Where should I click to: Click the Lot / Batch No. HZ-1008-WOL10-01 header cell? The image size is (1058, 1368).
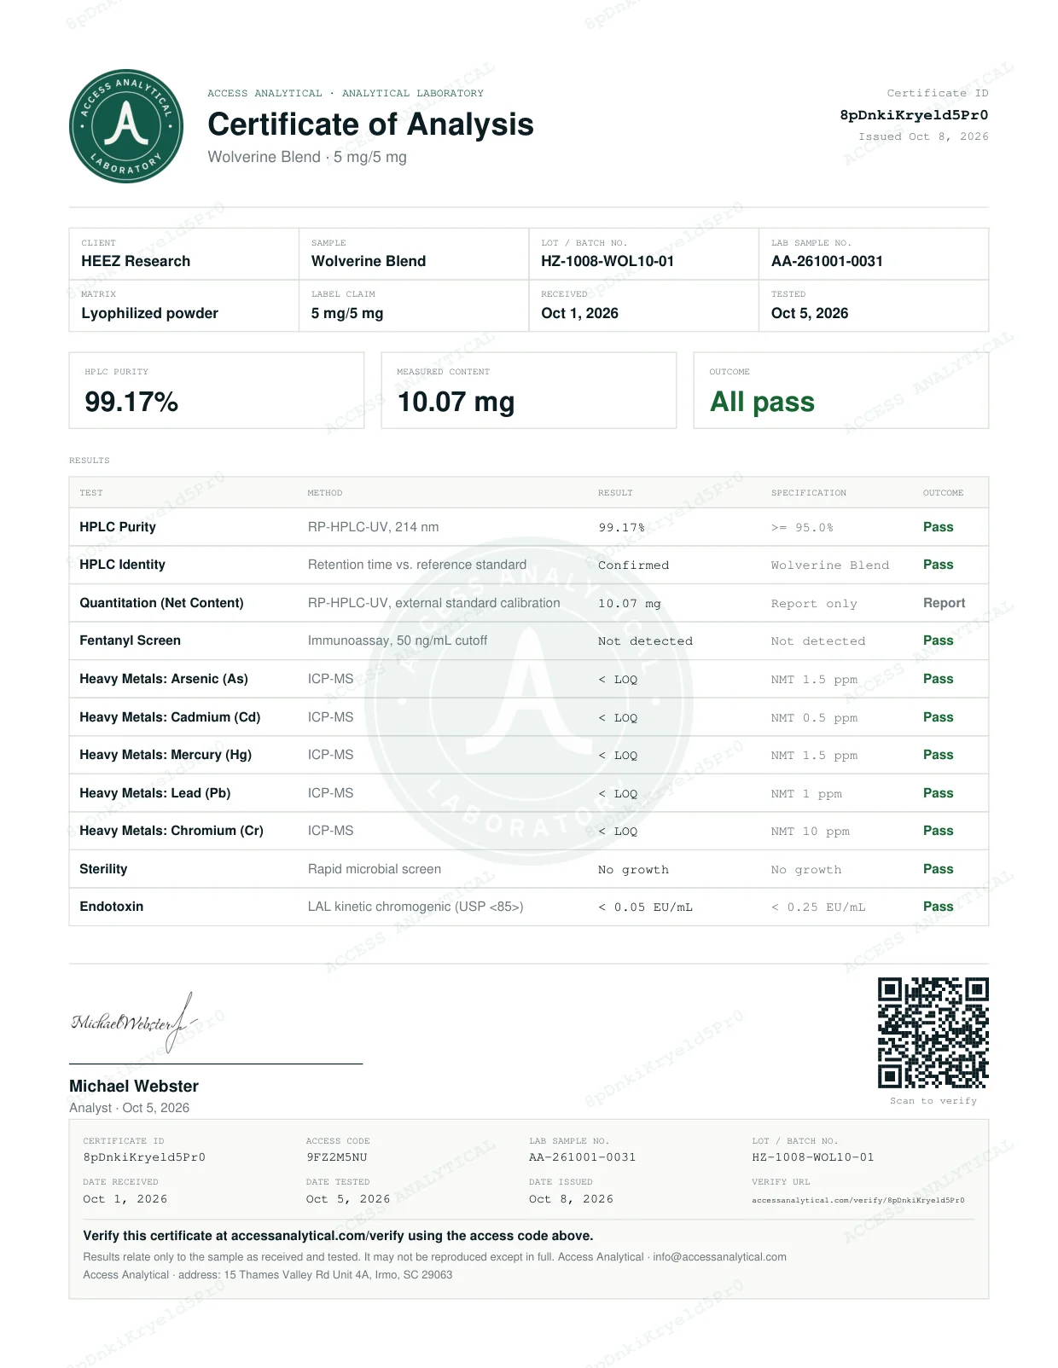644,253
